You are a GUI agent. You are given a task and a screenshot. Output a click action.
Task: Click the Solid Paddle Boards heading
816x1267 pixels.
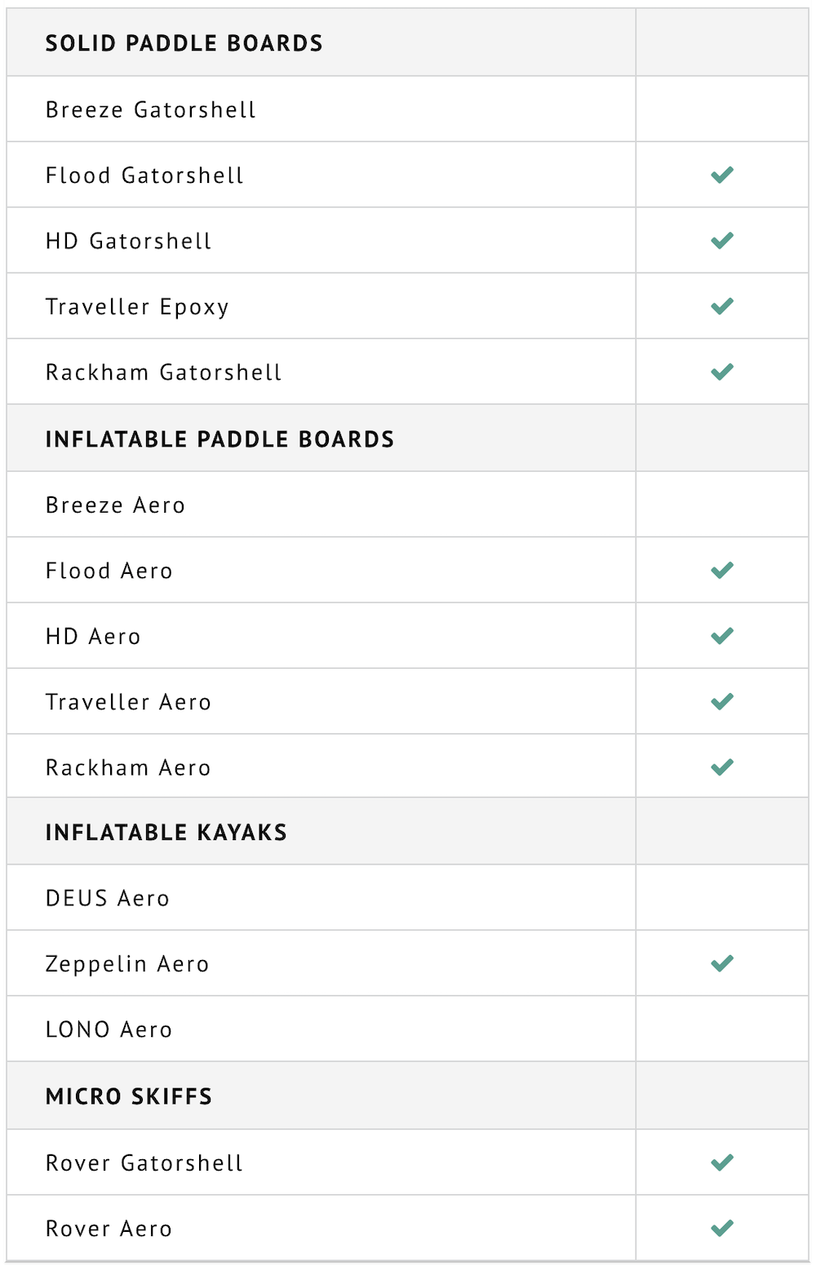click(184, 43)
